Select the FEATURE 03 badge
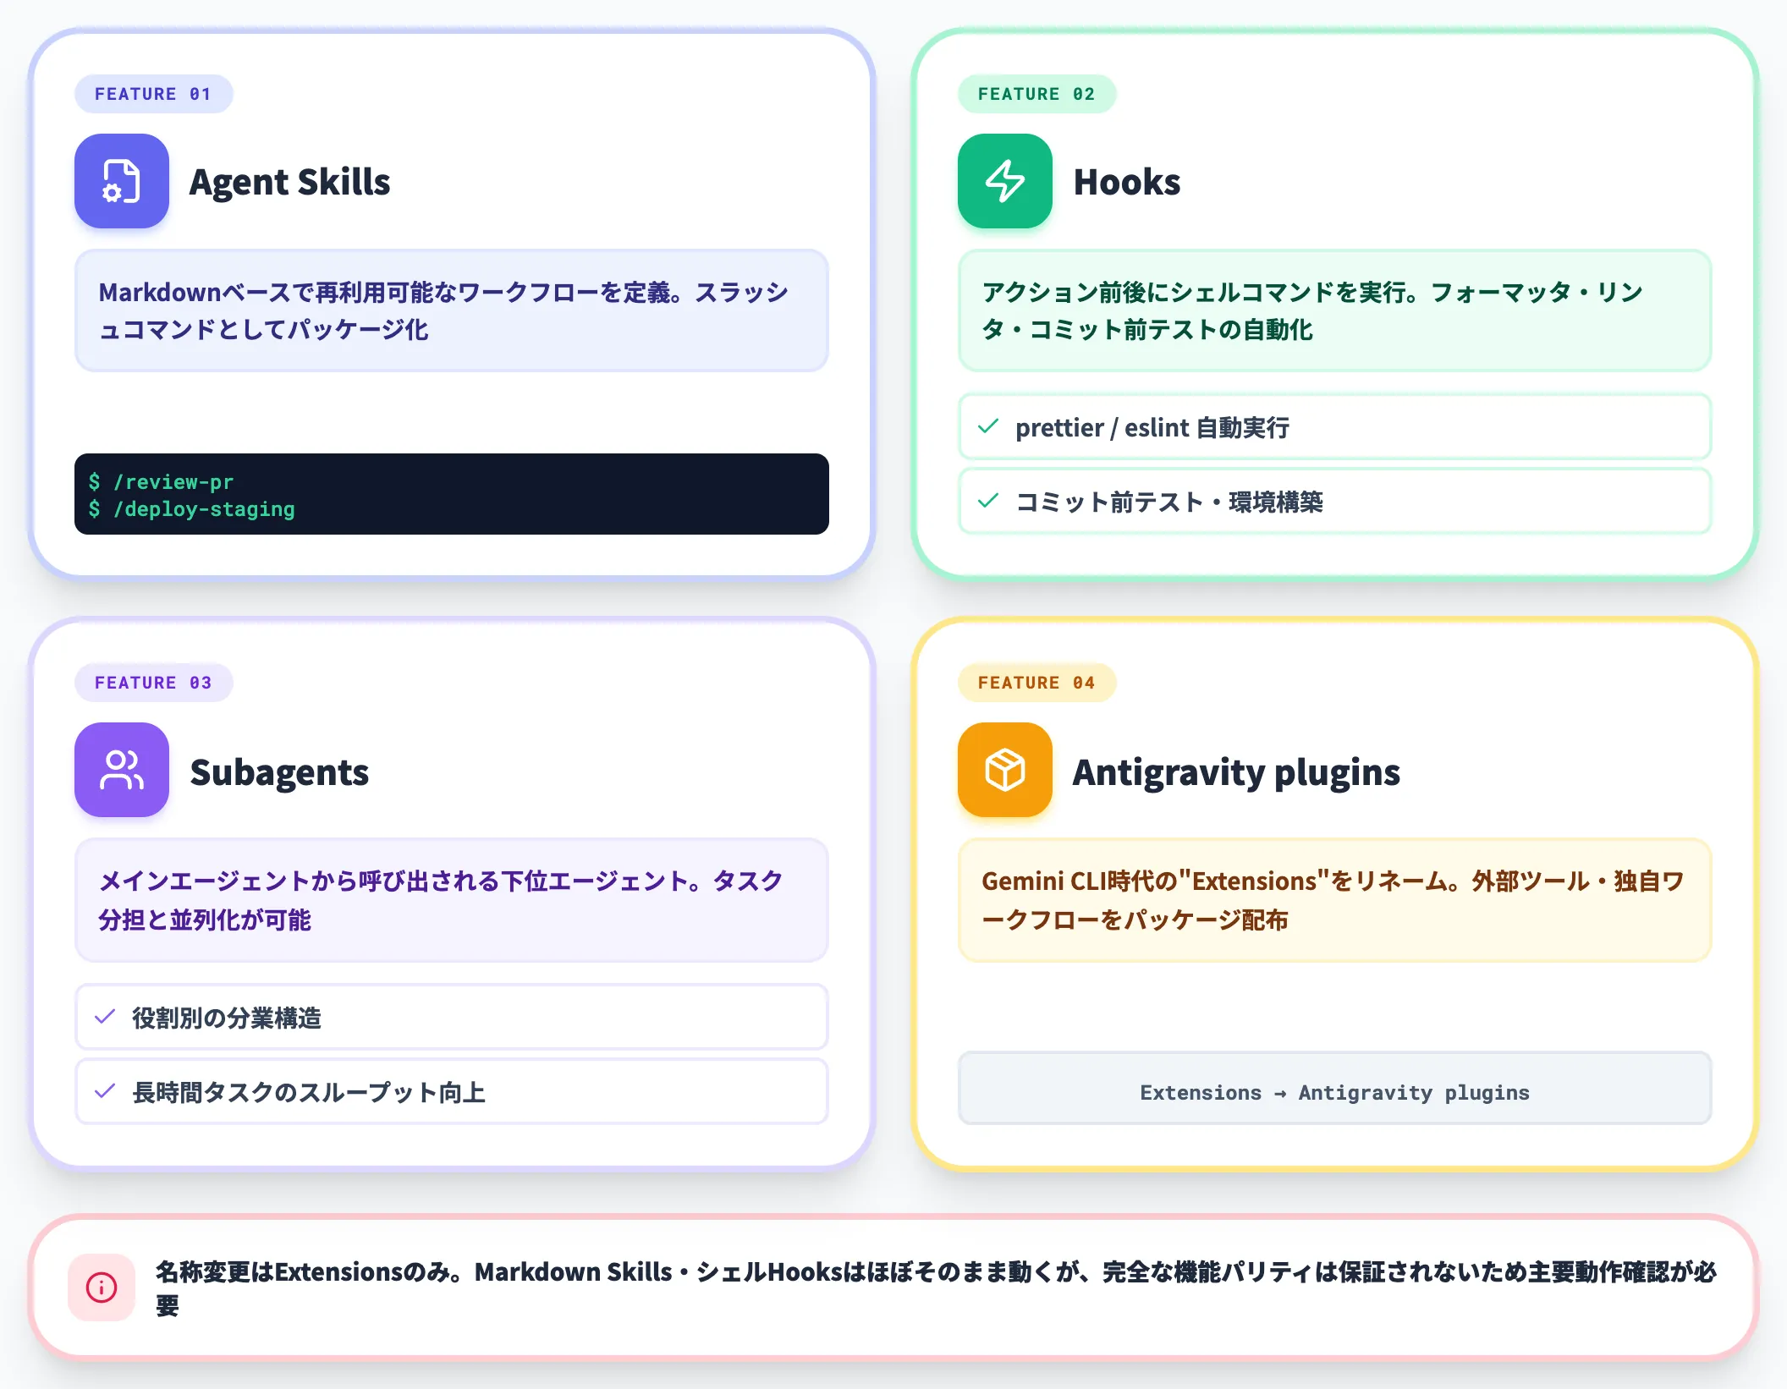Screen dimensions: 1787x1389 [153, 683]
